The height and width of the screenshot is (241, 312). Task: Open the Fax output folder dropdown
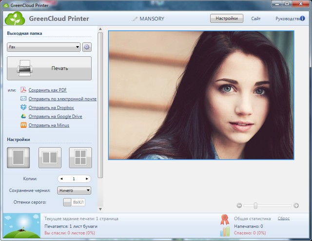43,47
